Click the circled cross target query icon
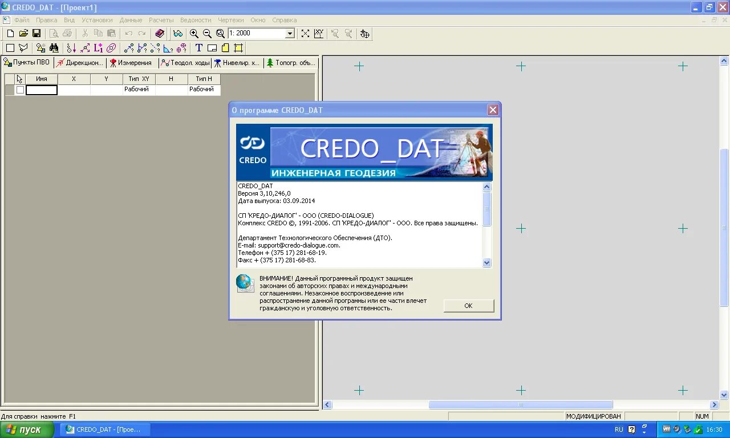730x438 pixels. pyautogui.click(x=181, y=48)
